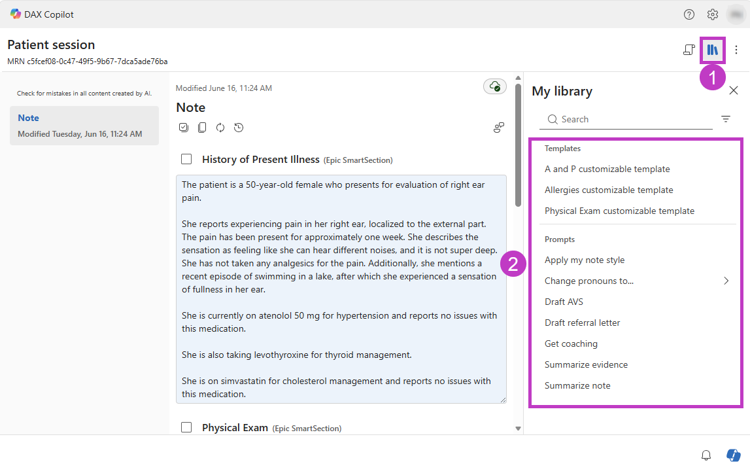Click into the library Search field
The width and height of the screenshot is (750, 475).
pos(626,119)
